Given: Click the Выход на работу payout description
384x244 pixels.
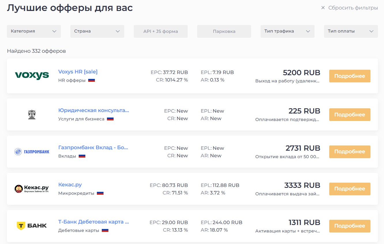Looking at the screenshot, I should 288,81.
